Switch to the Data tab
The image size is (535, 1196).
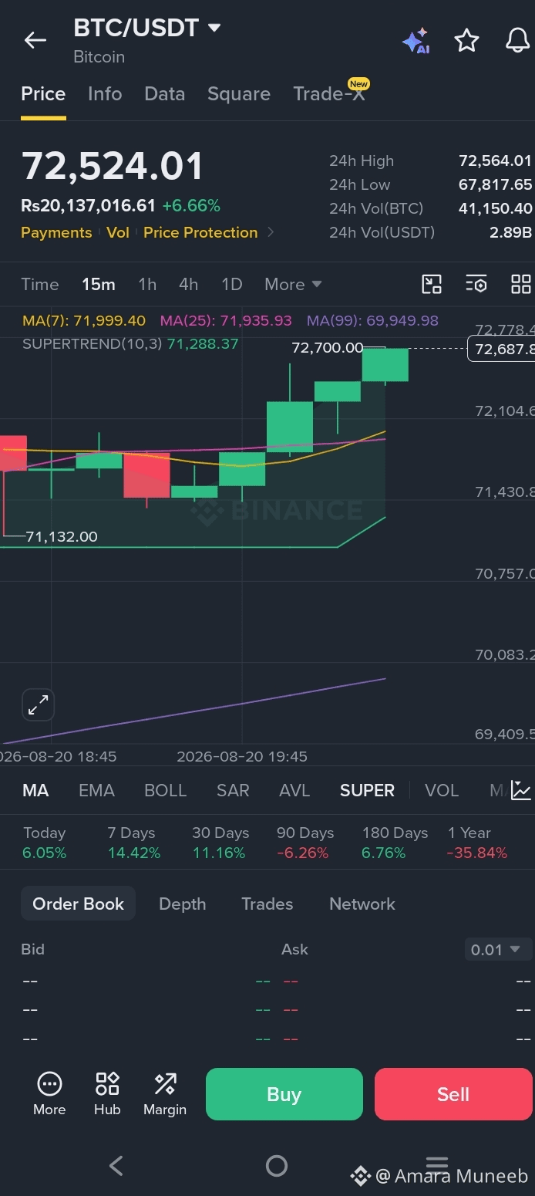point(165,94)
